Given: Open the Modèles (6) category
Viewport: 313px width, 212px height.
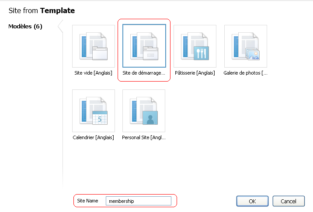Looking at the screenshot, I should tap(25, 27).
